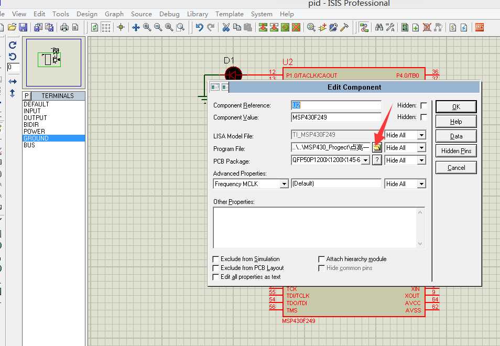Viewport: 500px width, 346px height.
Task: Click the Component Value field
Action: [336, 117]
